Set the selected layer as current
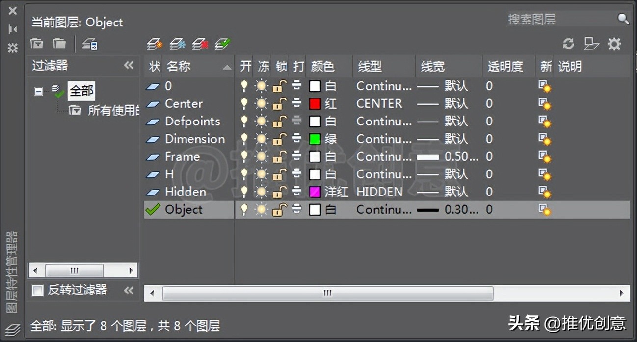This screenshot has width=637, height=342. [x=221, y=44]
